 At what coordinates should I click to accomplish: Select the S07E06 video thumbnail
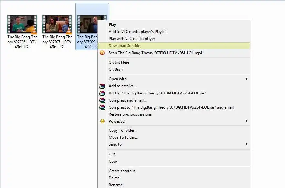[x=22, y=24]
